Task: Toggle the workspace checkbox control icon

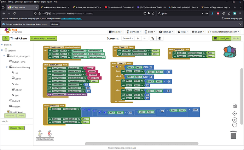Action: coord(234,105)
